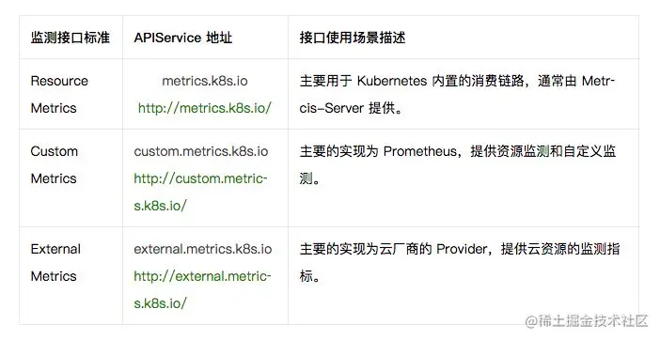Viewport: 660px width, 340px height.
Task: Click the 监测接口标准 column header
Action: [x=71, y=38]
